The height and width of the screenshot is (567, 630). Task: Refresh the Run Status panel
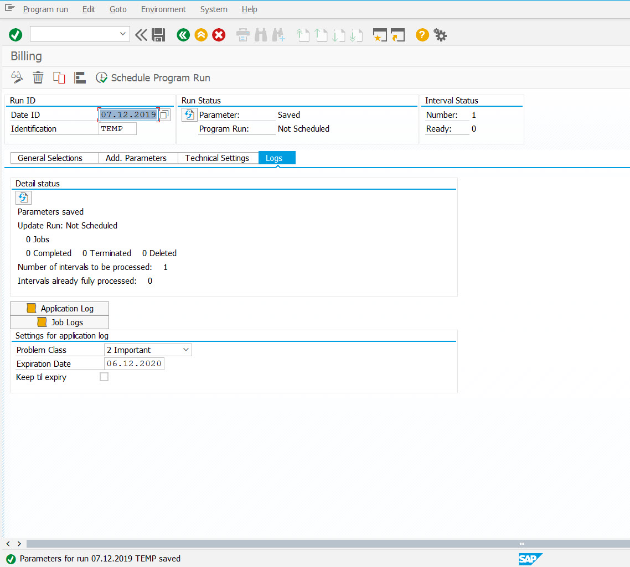[x=189, y=115]
